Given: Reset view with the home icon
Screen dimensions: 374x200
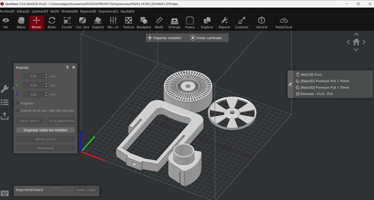Looking at the screenshot, I should [x=356, y=42].
